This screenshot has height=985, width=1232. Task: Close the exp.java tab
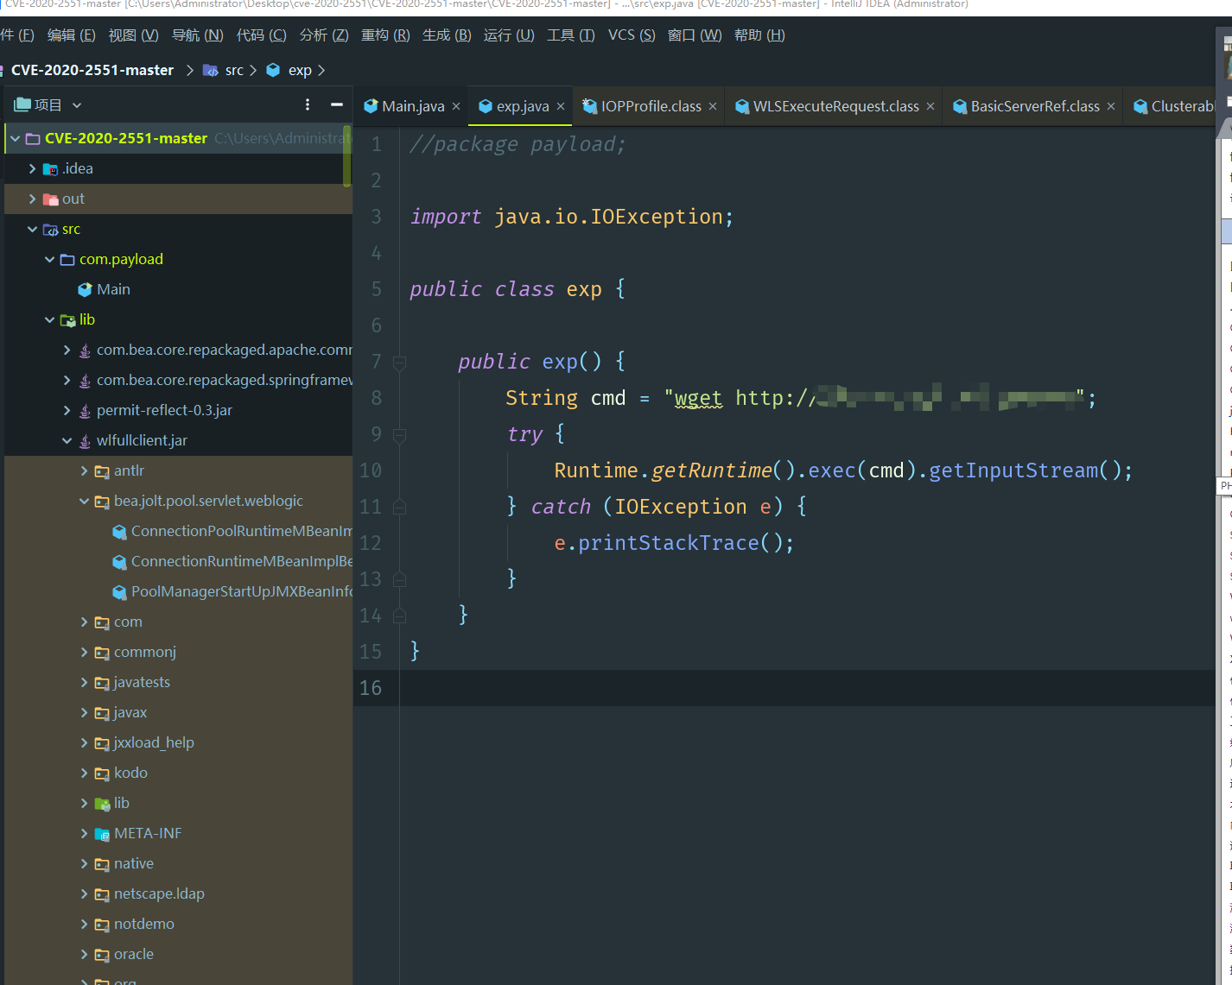pos(561,106)
